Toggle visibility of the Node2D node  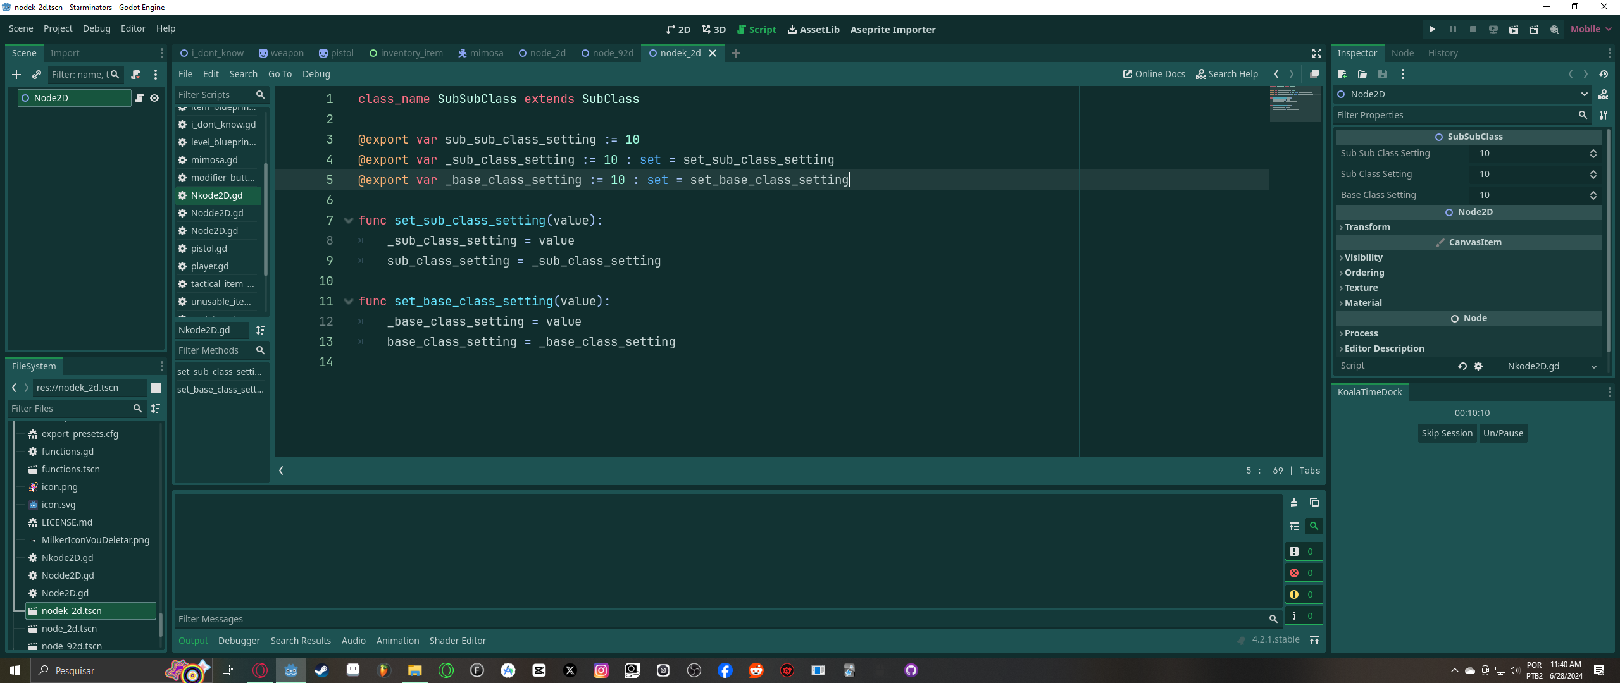[154, 98]
